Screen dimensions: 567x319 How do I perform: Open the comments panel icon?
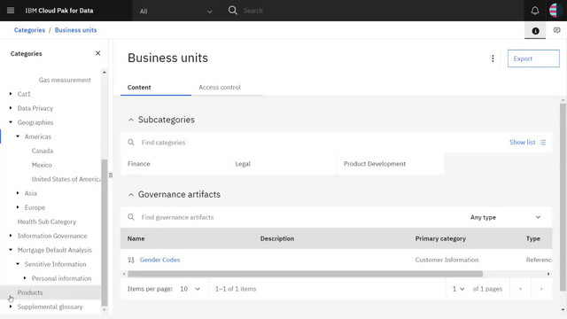[556, 30]
